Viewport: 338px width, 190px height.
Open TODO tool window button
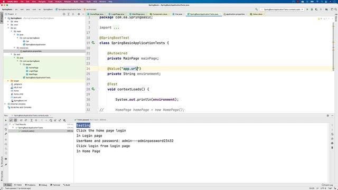point(18,185)
